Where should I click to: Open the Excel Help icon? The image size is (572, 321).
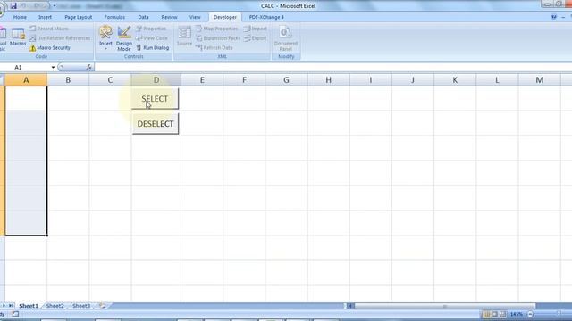pos(554,17)
